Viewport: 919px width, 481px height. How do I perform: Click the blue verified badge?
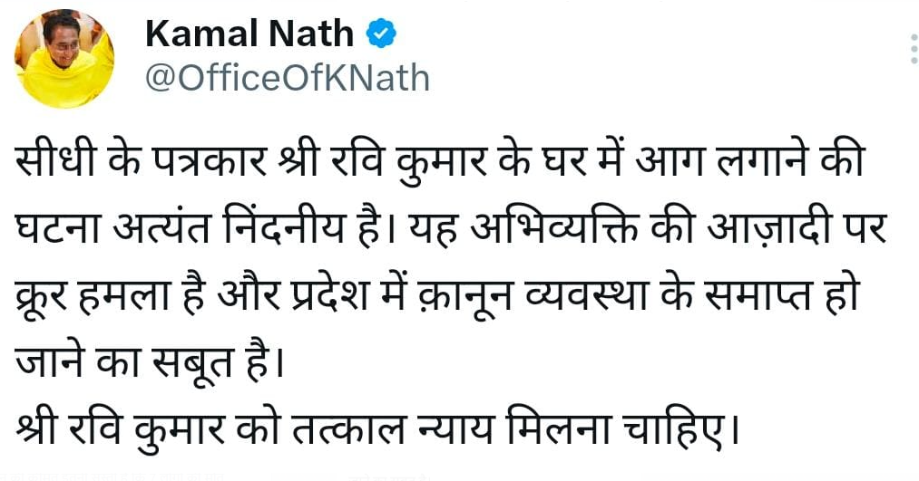381,34
